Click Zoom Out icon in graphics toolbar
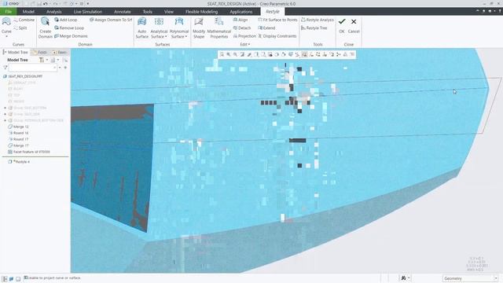 [x=236, y=54]
